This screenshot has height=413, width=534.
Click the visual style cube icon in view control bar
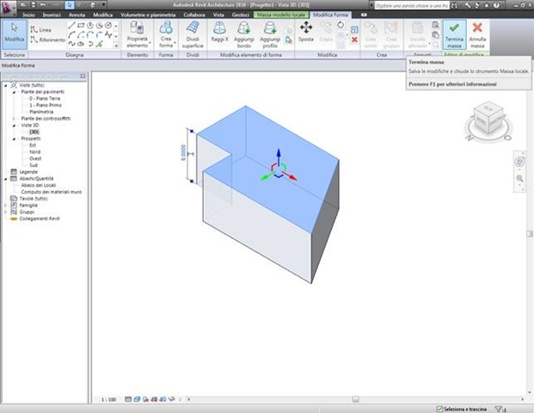point(137,399)
